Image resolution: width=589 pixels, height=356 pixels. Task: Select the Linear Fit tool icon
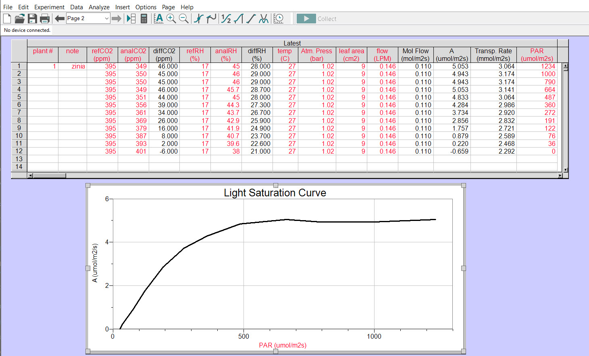[x=251, y=19]
